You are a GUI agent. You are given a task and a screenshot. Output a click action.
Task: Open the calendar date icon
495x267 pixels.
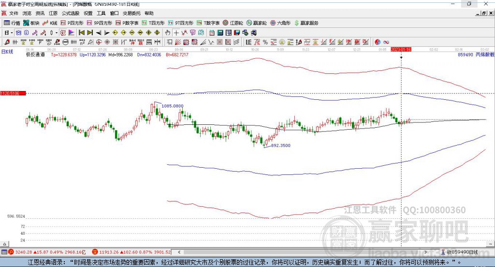click(x=212, y=33)
